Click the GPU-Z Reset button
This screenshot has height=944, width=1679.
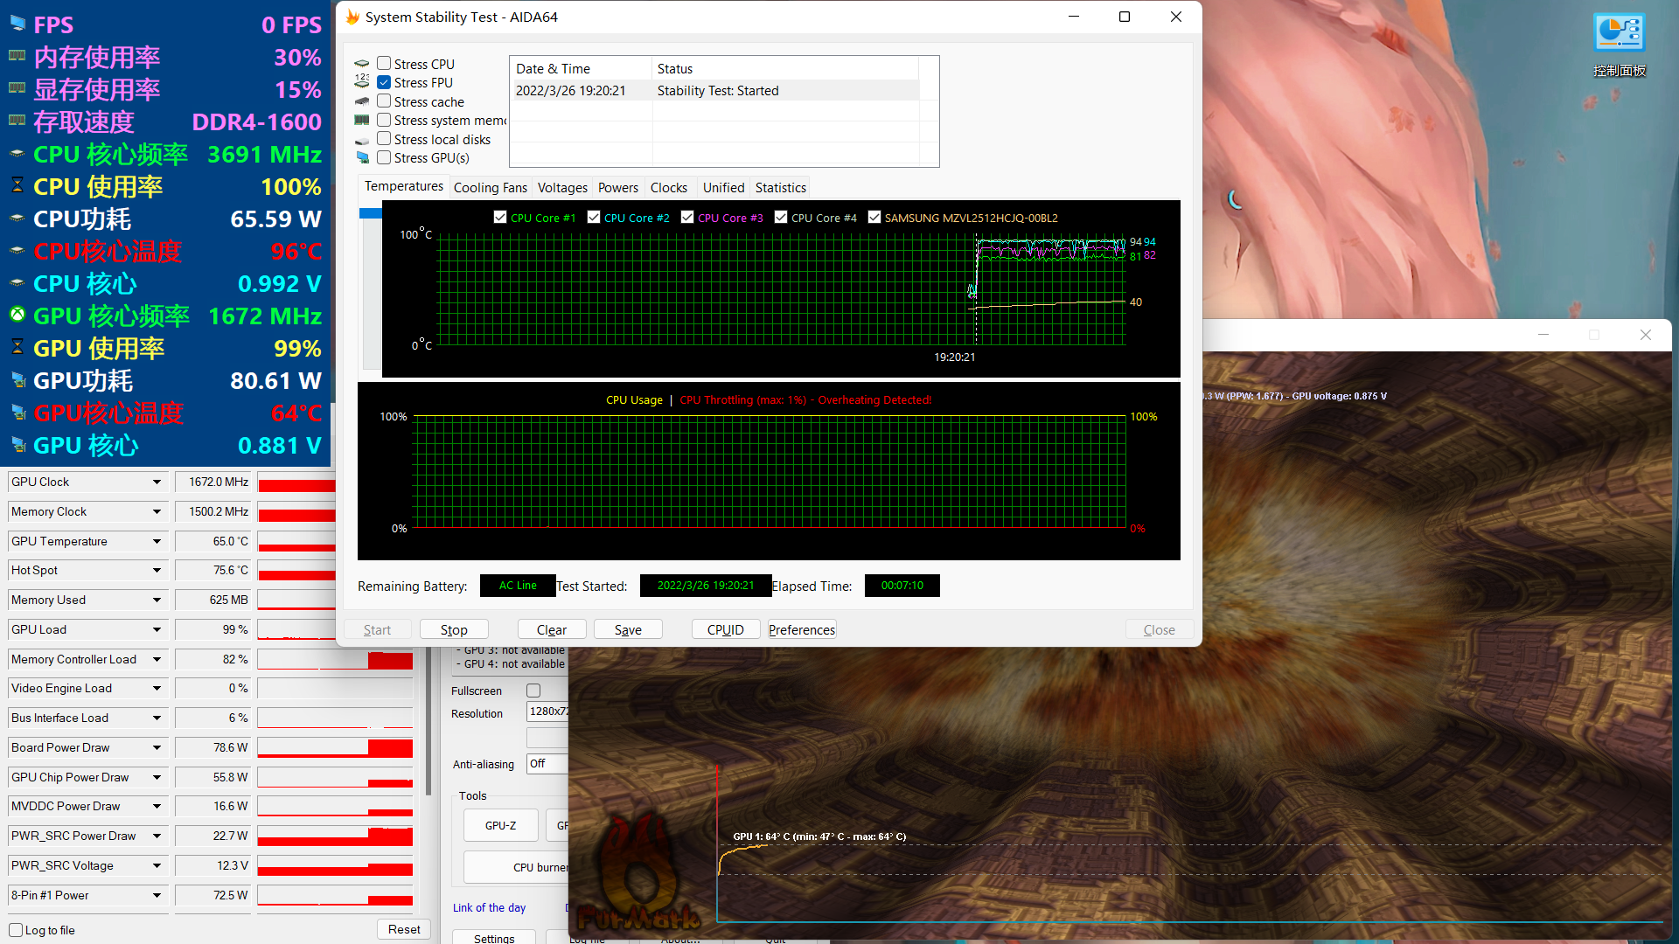[404, 929]
